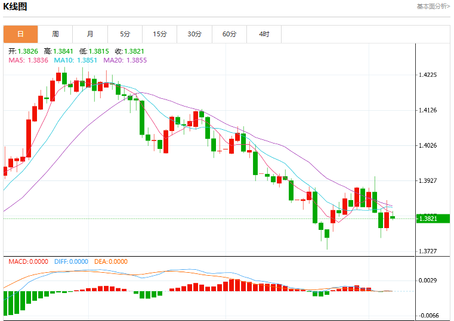Click the MA10 indicator label

coord(75,60)
